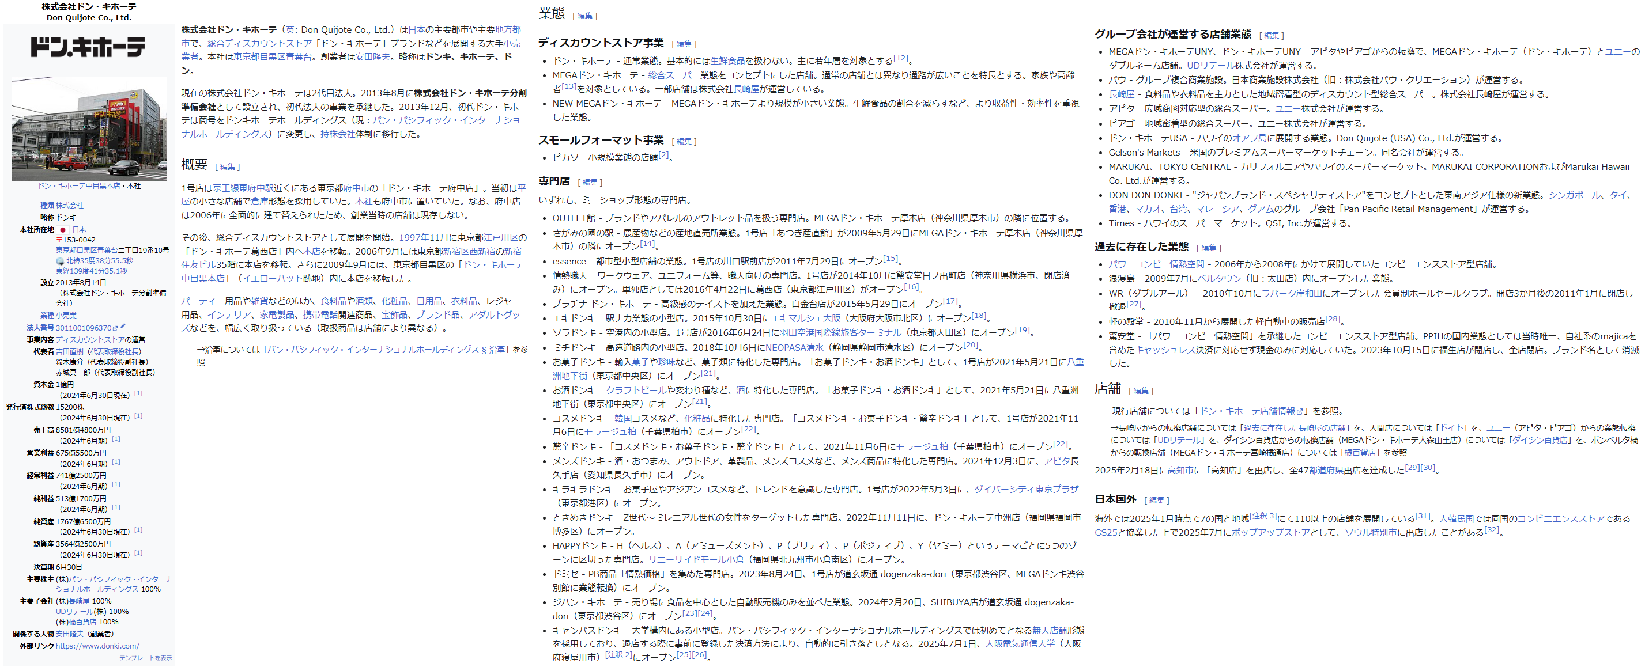This screenshot has height=667, width=1645.
Task: Open the 吉田直樹 representative link
Action: tap(69, 352)
